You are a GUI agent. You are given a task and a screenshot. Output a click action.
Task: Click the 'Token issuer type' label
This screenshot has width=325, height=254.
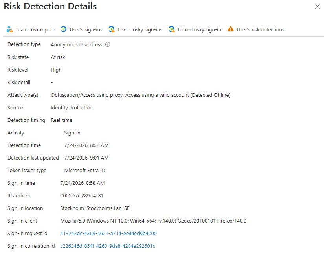pos(27,171)
